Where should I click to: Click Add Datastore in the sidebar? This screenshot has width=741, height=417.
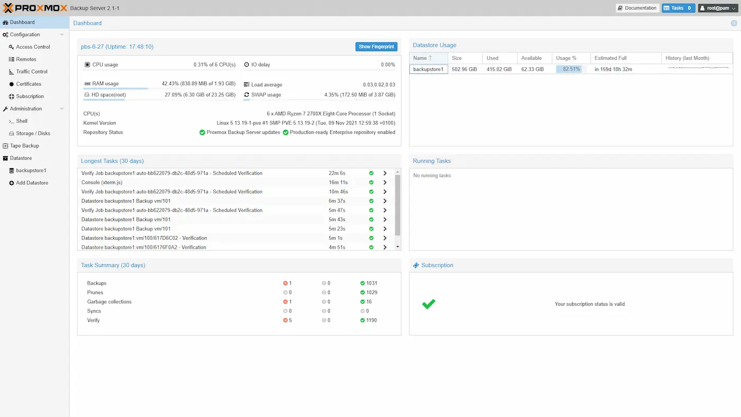(31, 183)
